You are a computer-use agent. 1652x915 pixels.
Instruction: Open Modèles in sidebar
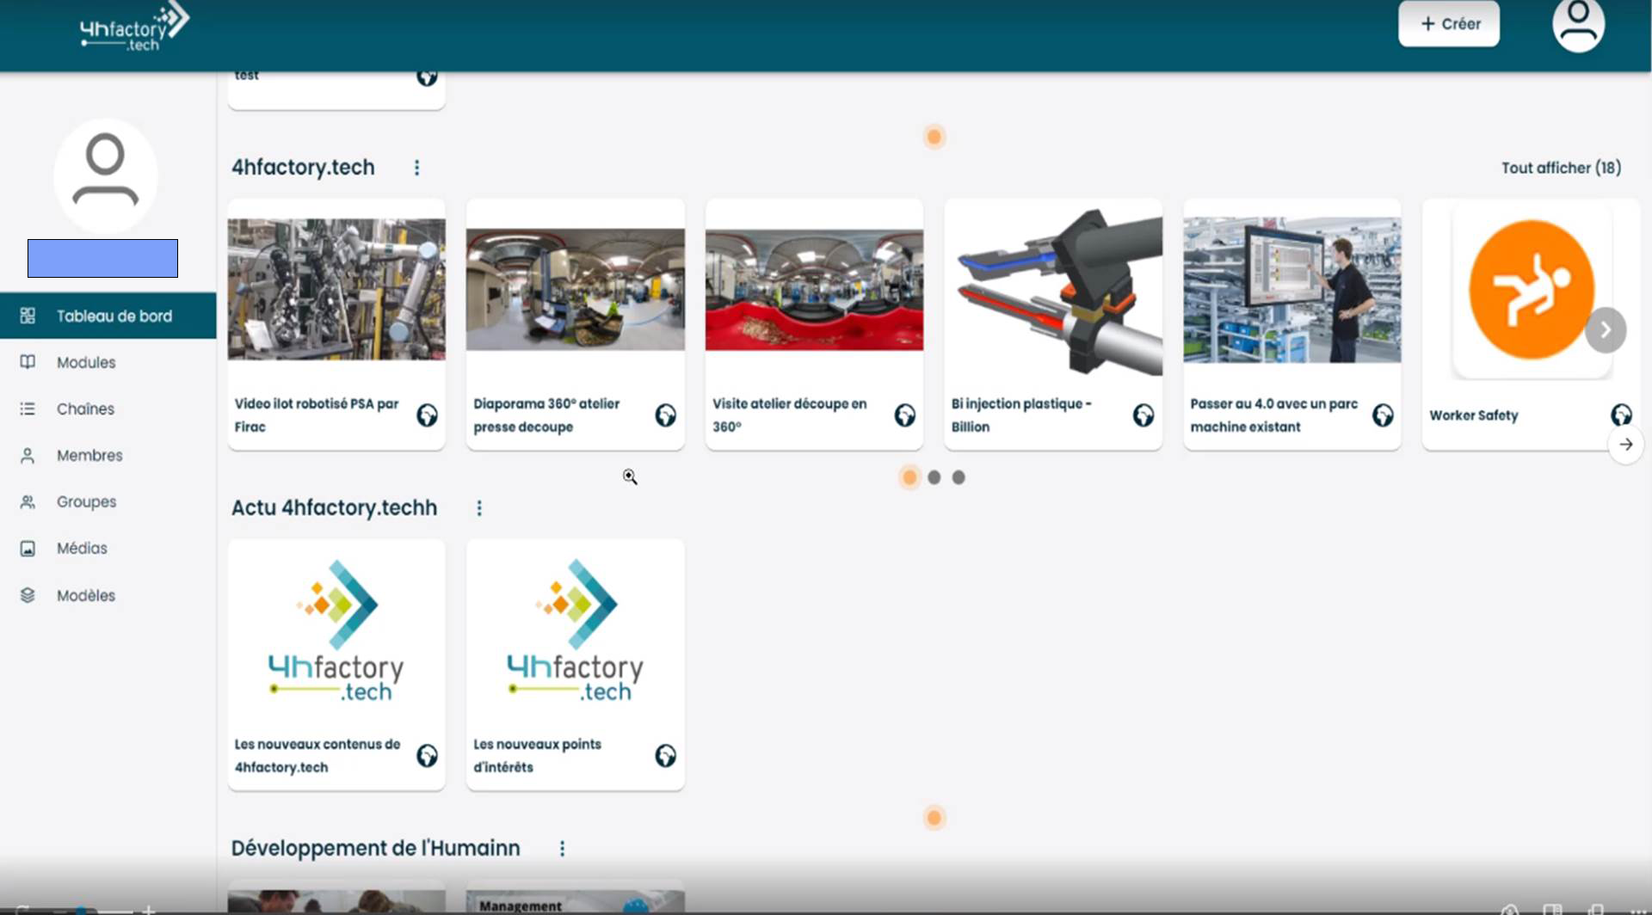pos(85,595)
